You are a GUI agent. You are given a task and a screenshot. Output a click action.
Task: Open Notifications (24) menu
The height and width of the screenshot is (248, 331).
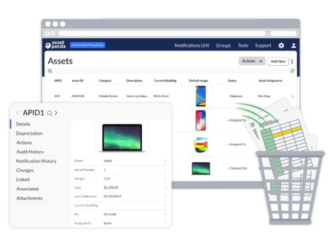[192, 46]
